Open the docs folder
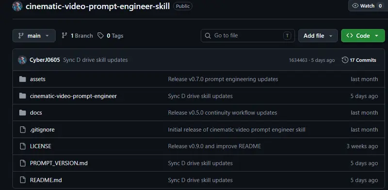The height and width of the screenshot is (190, 388). [36, 113]
